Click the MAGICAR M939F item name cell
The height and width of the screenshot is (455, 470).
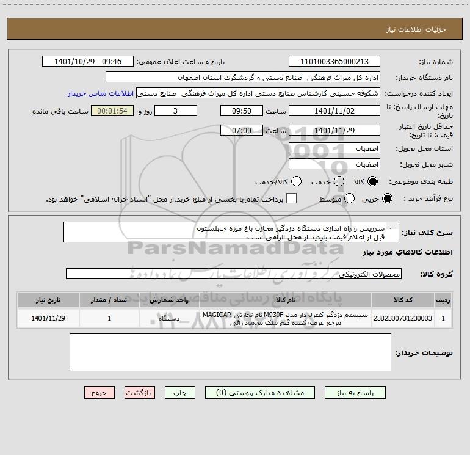click(x=286, y=318)
